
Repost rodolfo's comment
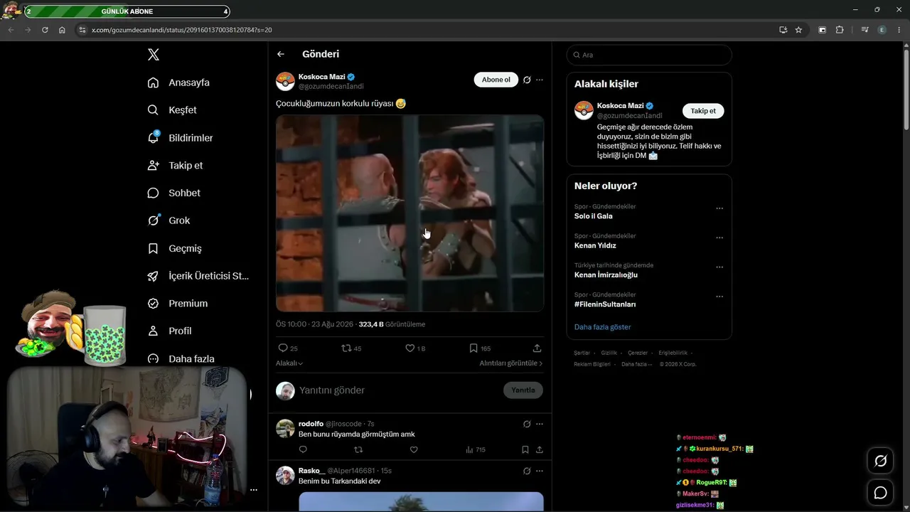pyautogui.click(x=358, y=449)
